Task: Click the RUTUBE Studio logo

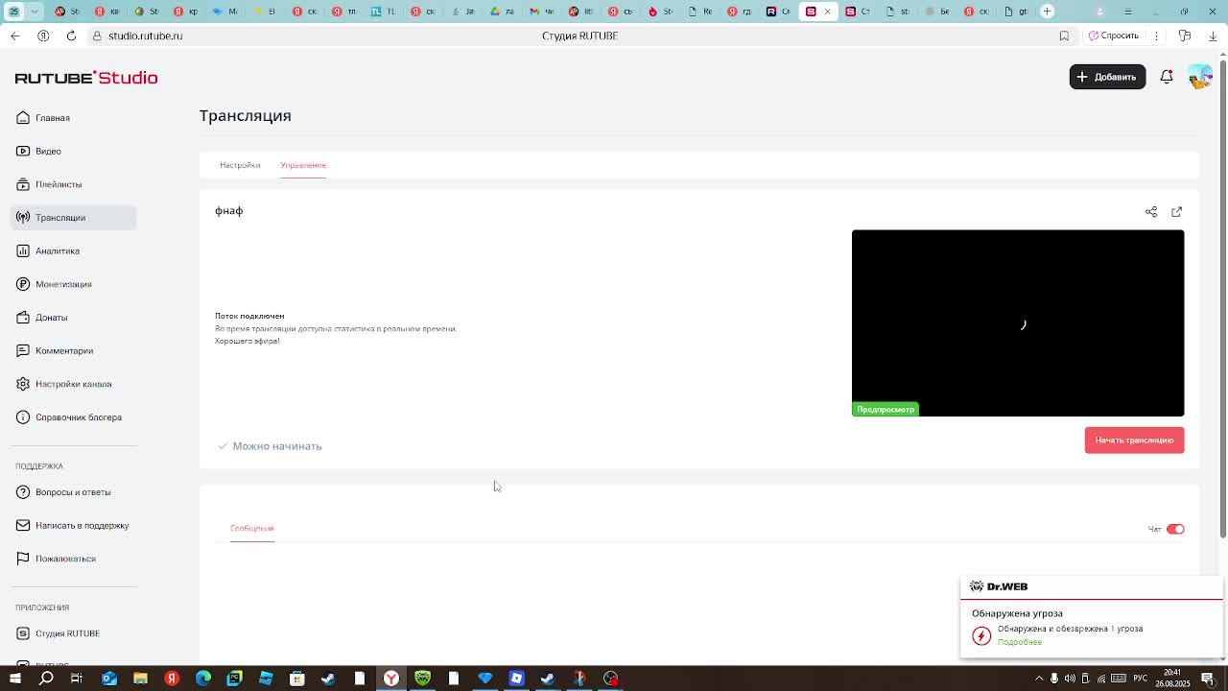Action: tap(86, 78)
